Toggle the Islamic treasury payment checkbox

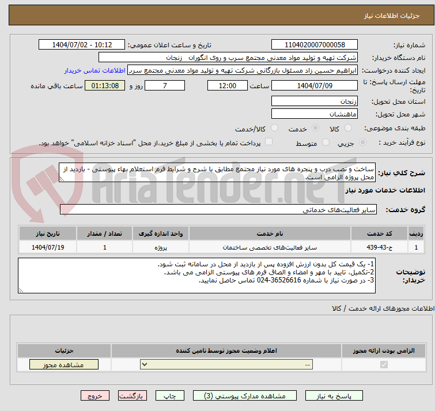coord(268,142)
